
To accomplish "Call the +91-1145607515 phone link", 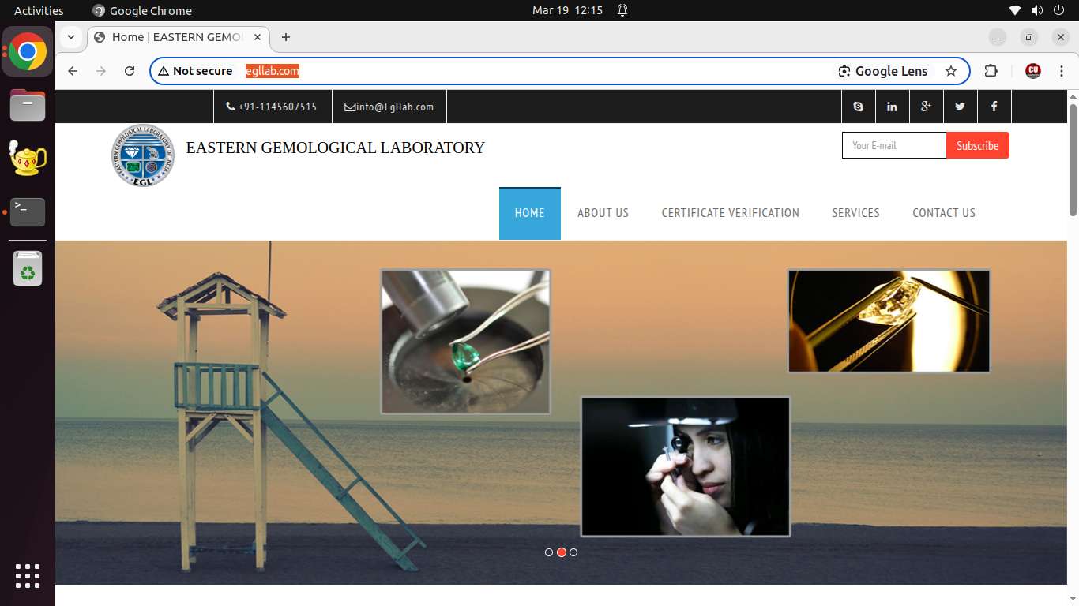I will 271,107.
